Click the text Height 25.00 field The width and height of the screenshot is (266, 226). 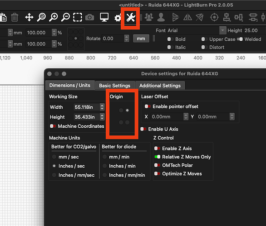click(254, 30)
